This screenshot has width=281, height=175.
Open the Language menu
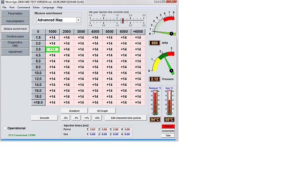point(48,7)
